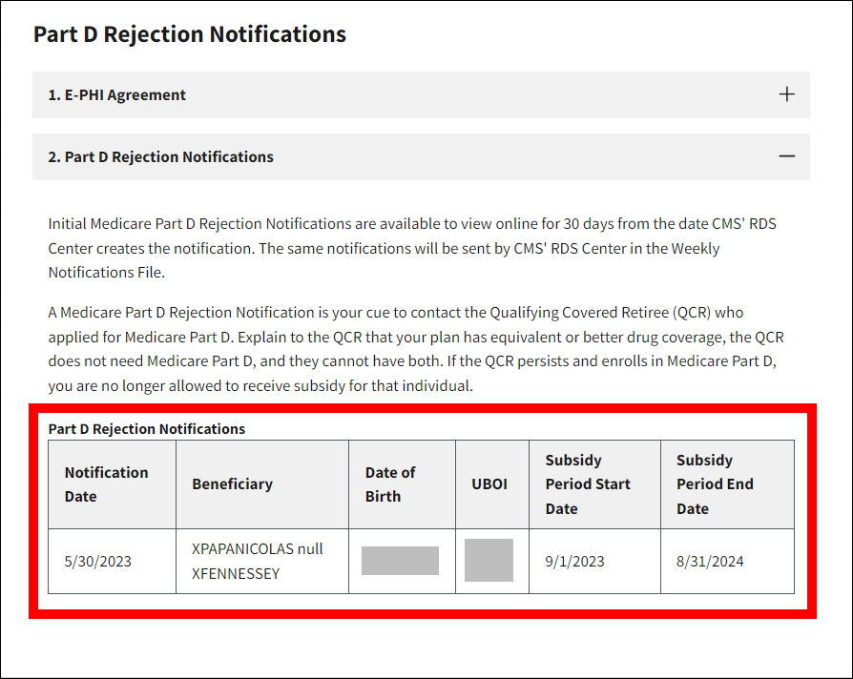Image resolution: width=853 pixels, height=679 pixels.
Task: Click the Notification Date column header
Action: coord(107,484)
